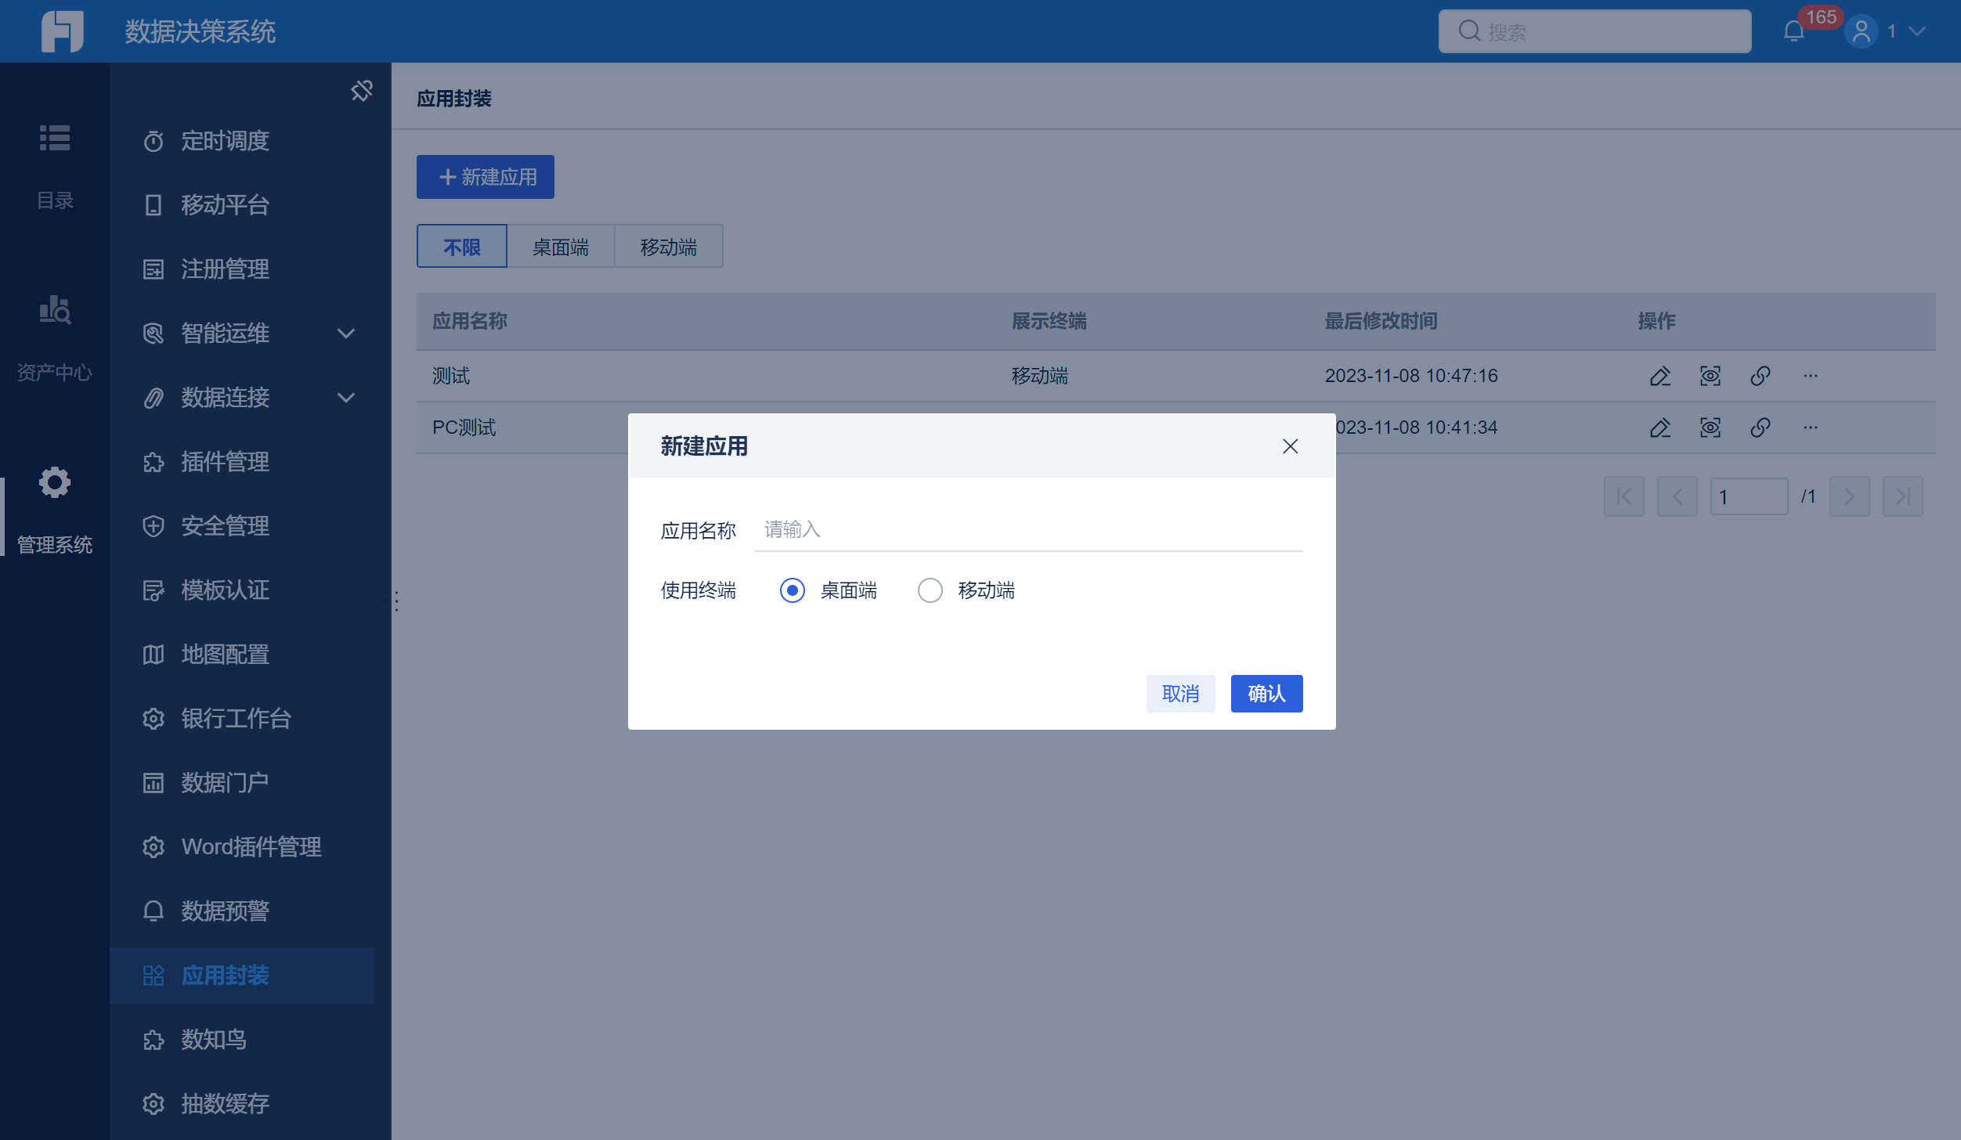Click the 取消 button
This screenshot has width=1961, height=1140.
click(1179, 694)
